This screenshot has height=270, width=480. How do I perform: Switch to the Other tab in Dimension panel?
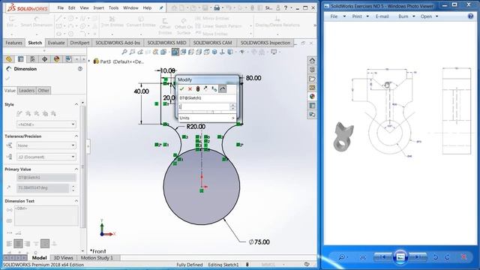click(43, 90)
